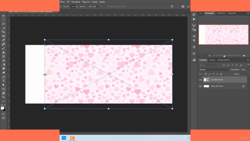Select the Clone Stamp tool
250x141 pixels.
pos(4,52)
